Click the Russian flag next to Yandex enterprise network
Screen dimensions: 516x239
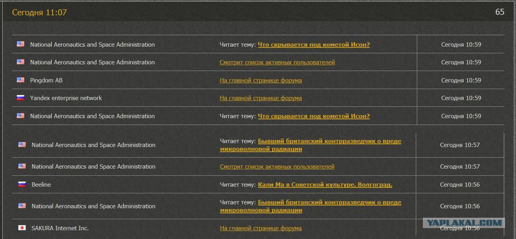[x=20, y=98]
